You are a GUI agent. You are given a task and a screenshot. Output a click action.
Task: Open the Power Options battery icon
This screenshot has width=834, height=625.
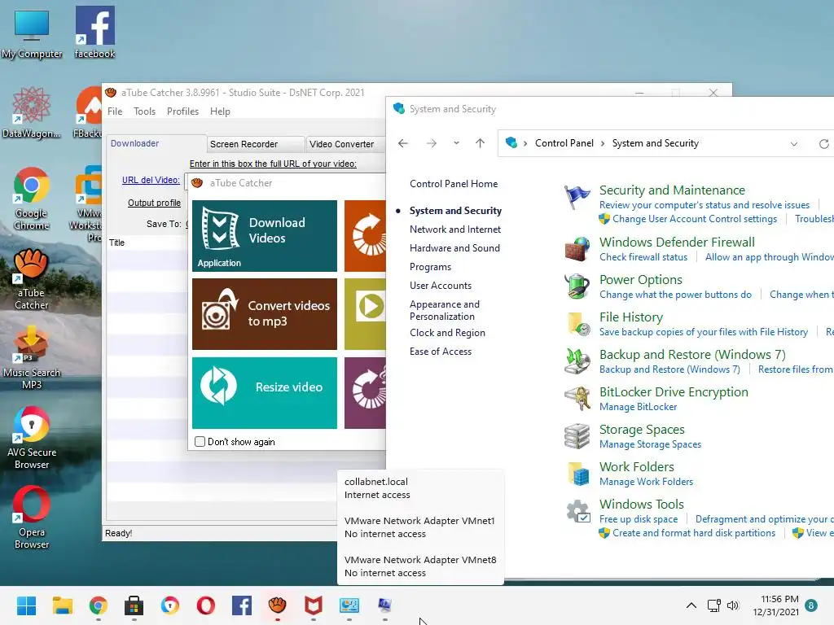tap(577, 286)
